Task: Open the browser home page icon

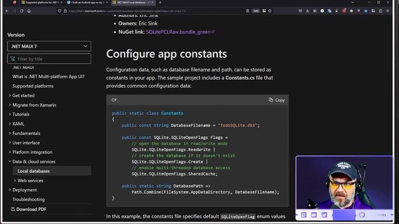Action: [x=29, y=11]
